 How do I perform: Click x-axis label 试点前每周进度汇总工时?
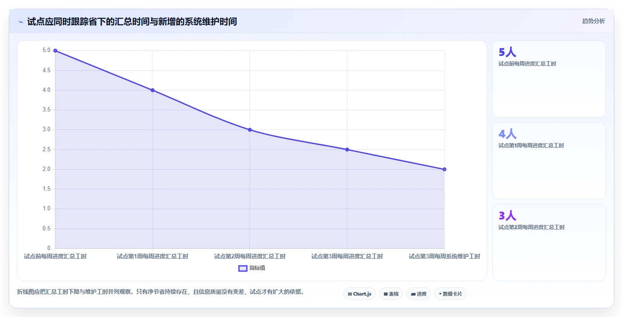[55, 256]
